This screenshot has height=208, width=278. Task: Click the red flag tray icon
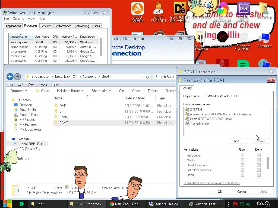(235, 204)
